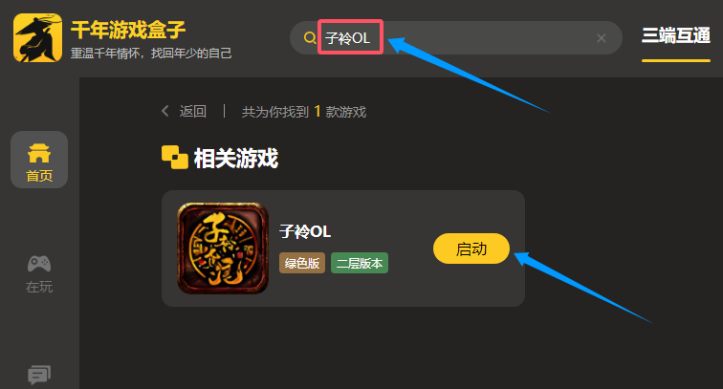Switch to the 三端互通 tab
The image size is (723, 389).
coord(676,35)
